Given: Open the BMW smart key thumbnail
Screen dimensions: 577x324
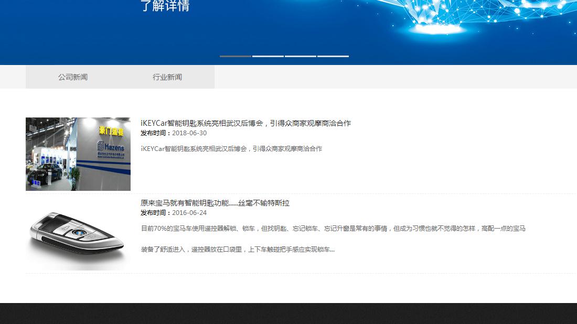Looking at the screenshot, I should click(78, 234).
